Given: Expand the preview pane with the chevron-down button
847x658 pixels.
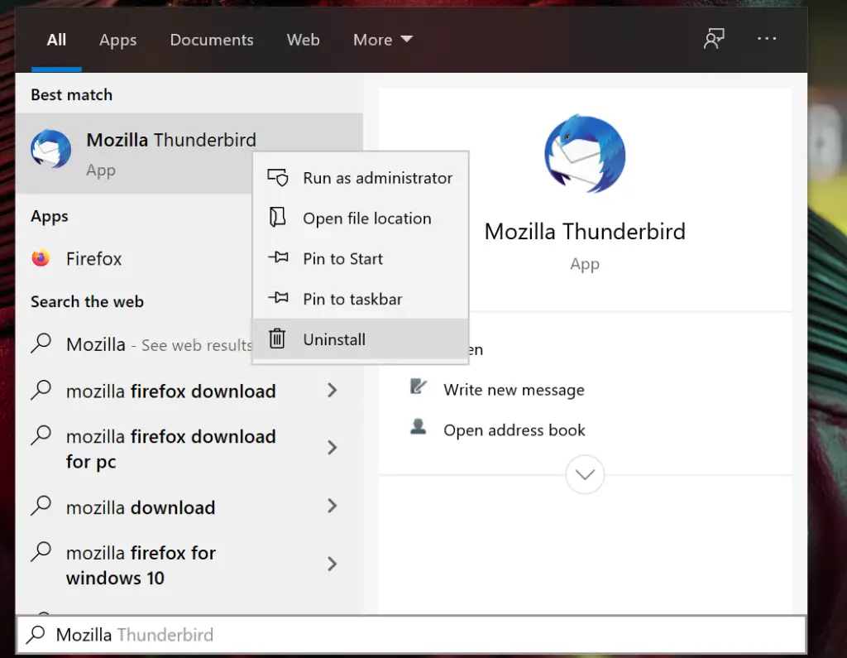Looking at the screenshot, I should (585, 474).
